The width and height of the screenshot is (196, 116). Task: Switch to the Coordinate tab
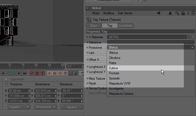coord(125,26)
